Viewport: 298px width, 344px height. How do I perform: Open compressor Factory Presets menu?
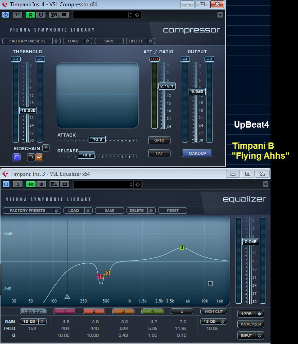[x=27, y=41]
